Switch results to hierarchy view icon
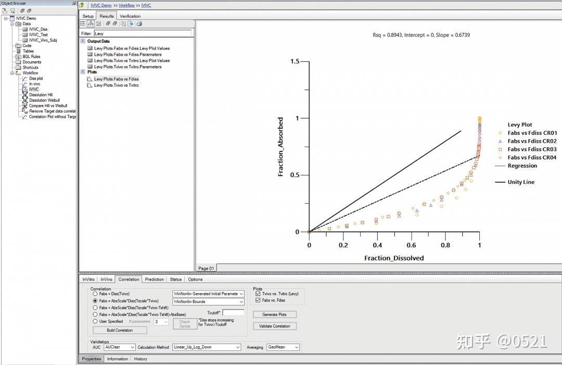The width and height of the screenshot is (562, 365). [x=91, y=23]
